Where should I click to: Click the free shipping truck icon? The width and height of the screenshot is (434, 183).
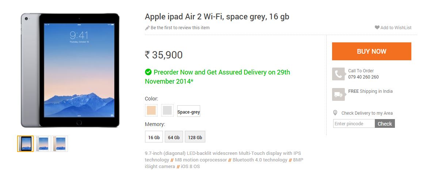click(338, 95)
